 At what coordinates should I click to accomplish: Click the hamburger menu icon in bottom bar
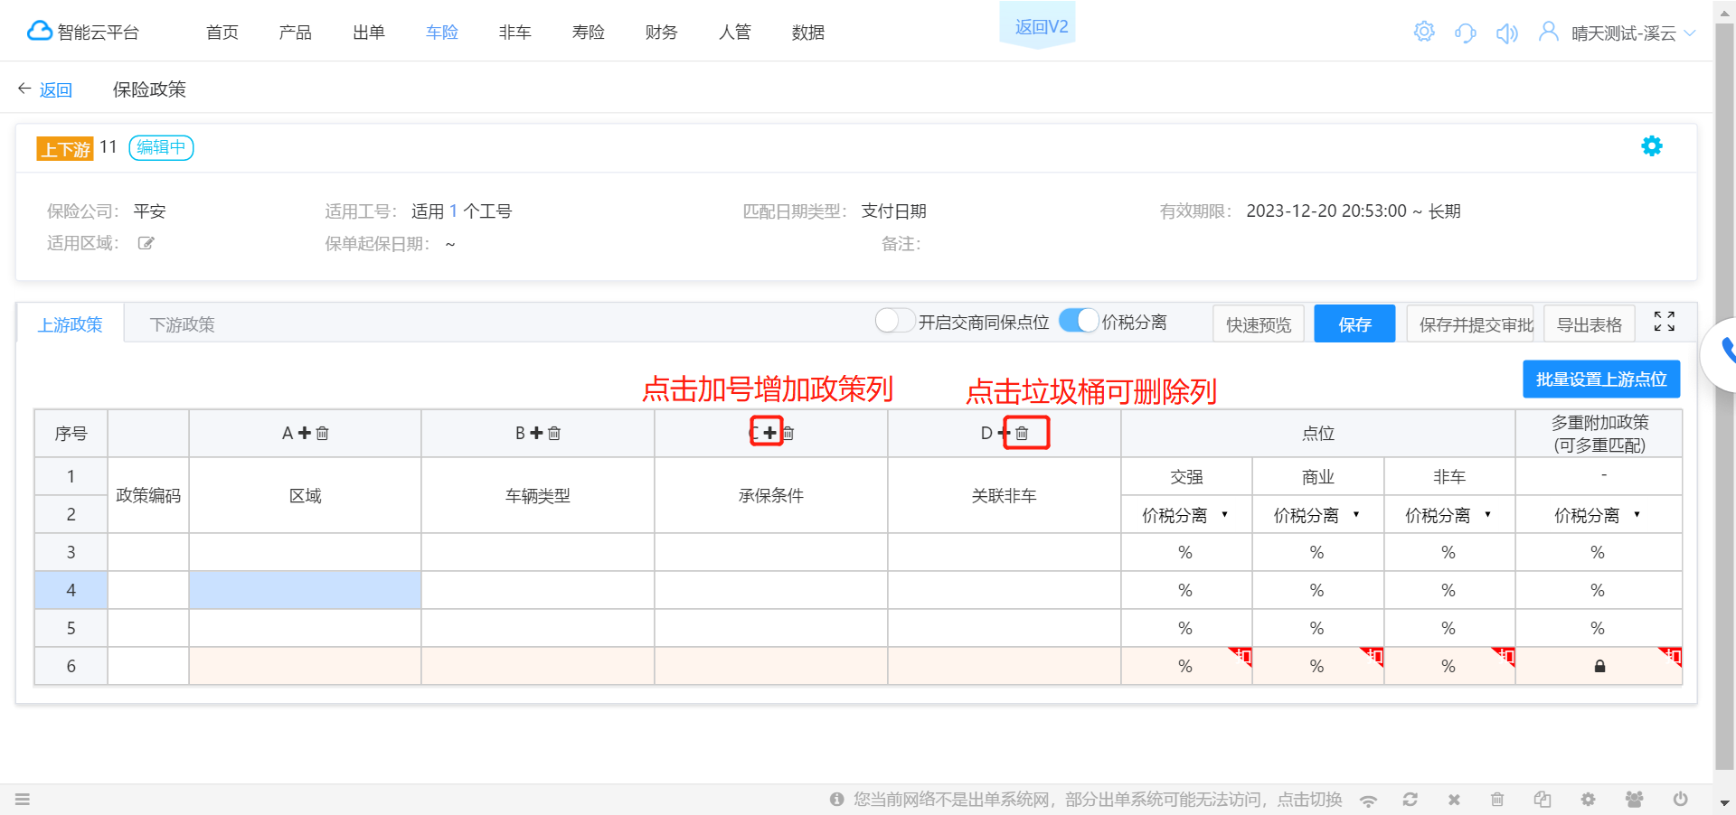click(23, 799)
